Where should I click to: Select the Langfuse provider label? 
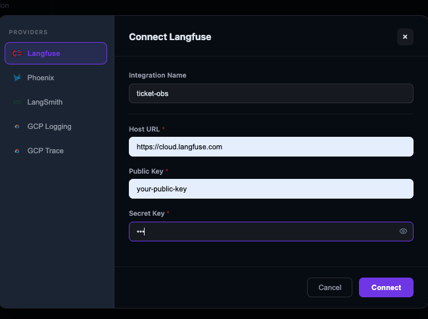pos(43,53)
